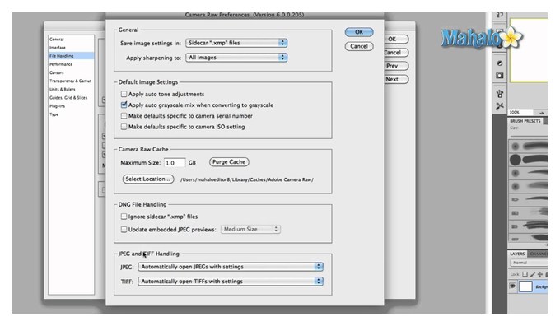560x326 pixels.
Task: Open Save image settings in dropdown
Action: point(236,43)
